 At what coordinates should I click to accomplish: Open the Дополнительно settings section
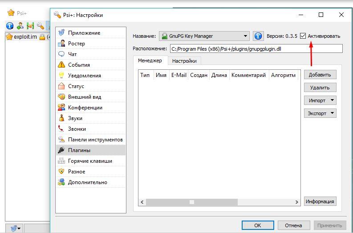coord(90,182)
